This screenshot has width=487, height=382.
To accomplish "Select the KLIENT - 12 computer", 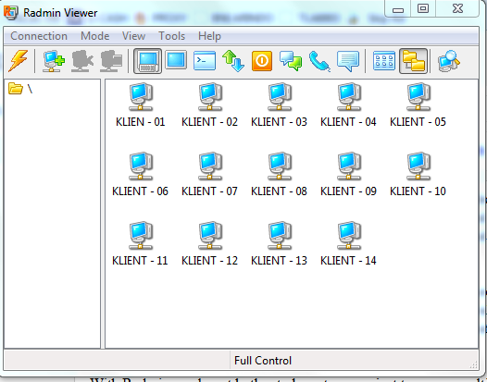I will (x=209, y=244).
